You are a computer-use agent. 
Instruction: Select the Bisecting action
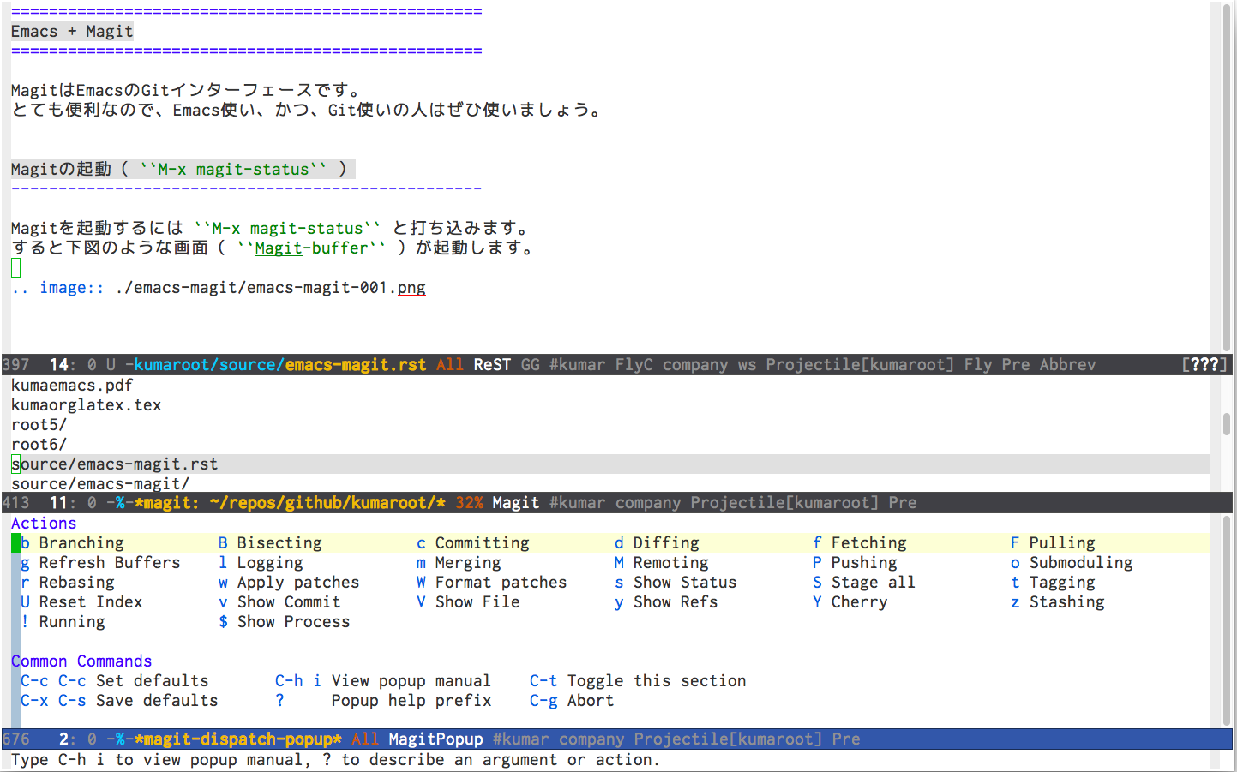point(270,542)
